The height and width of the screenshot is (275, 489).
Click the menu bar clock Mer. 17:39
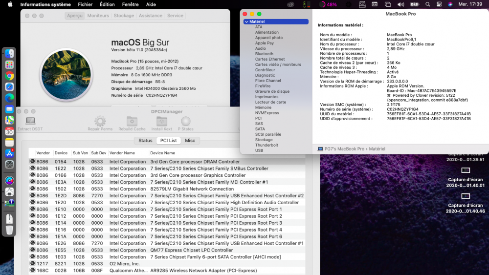click(x=470, y=4)
